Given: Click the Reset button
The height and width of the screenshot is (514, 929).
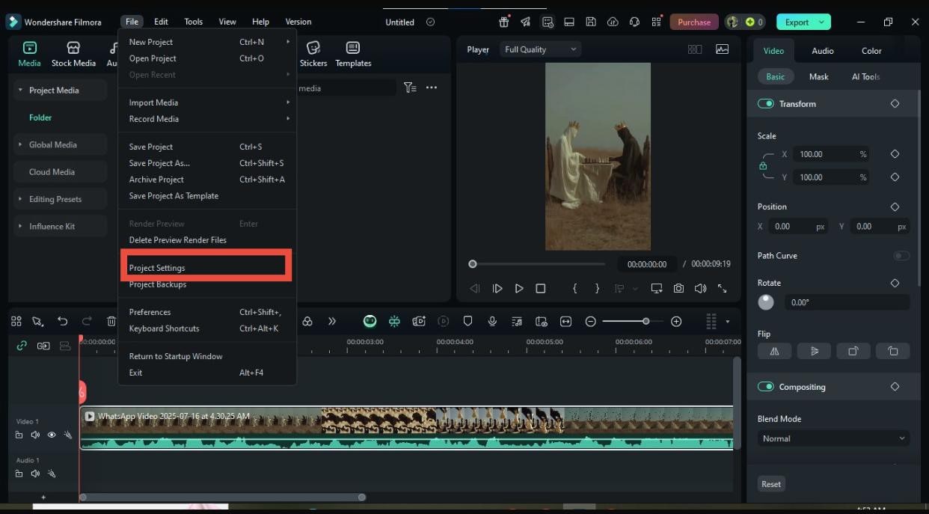Looking at the screenshot, I should click(x=771, y=484).
